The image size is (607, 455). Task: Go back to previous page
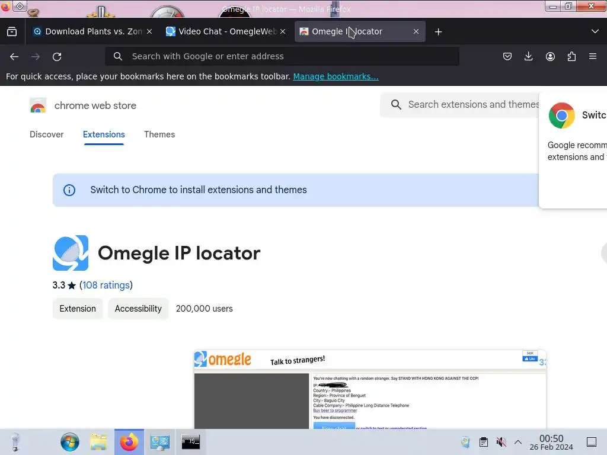(x=14, y=57)
